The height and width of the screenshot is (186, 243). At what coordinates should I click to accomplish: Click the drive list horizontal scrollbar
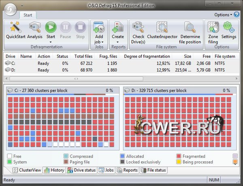pyautogui.click(x=76, y=78)
